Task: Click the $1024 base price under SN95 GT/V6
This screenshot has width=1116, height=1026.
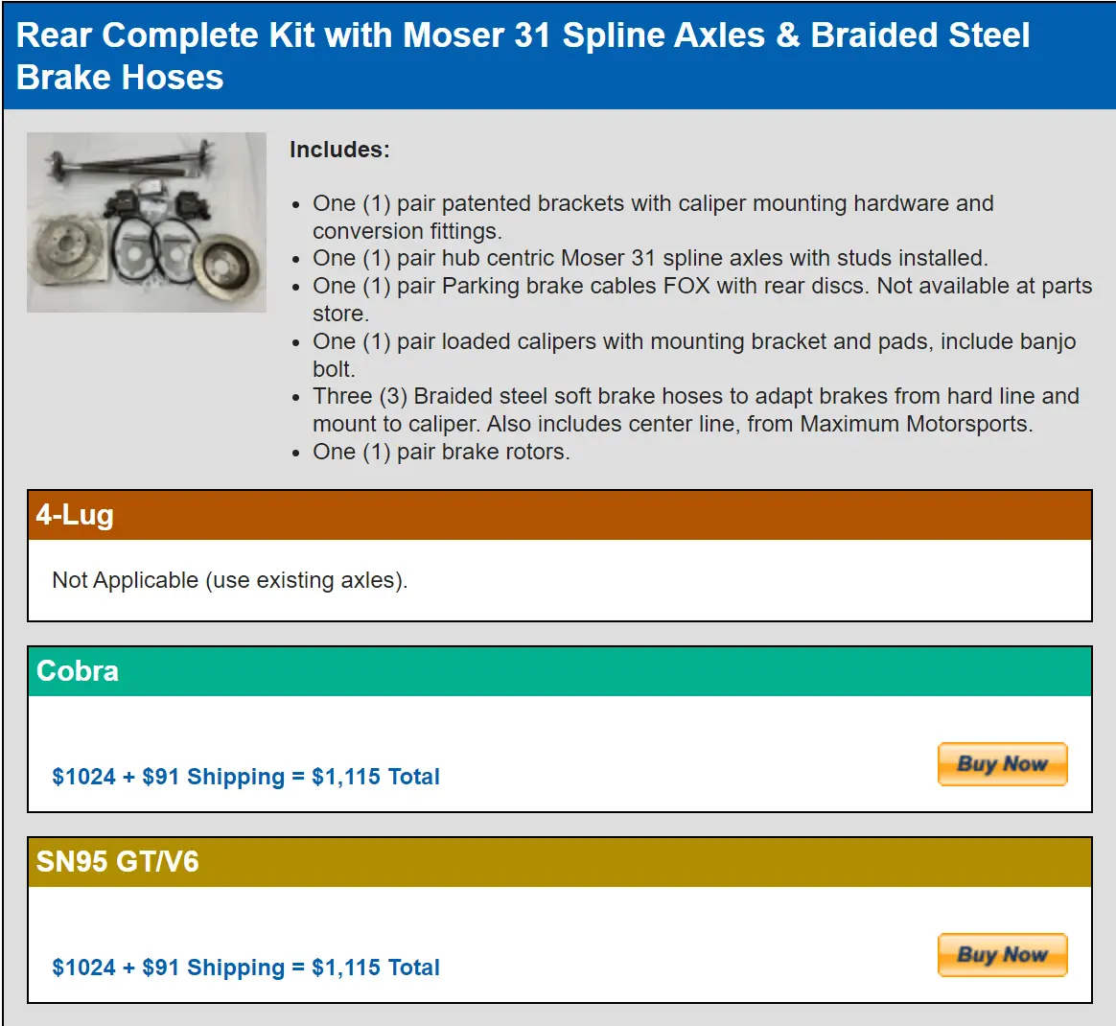Action: [x=83, y=967]
